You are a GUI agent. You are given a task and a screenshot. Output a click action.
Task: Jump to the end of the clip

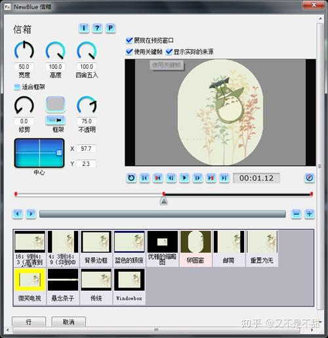coord(224,178)
